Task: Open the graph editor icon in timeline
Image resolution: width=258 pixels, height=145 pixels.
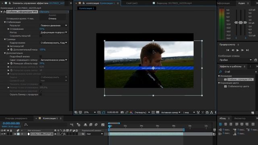Action: (103, 125)
